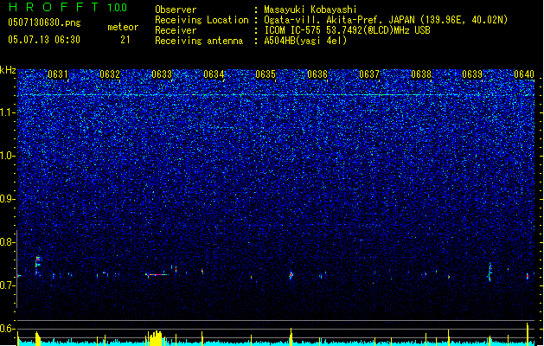
Task: Click the receiver ICOM IC-575 text
Action: (294, 30)
